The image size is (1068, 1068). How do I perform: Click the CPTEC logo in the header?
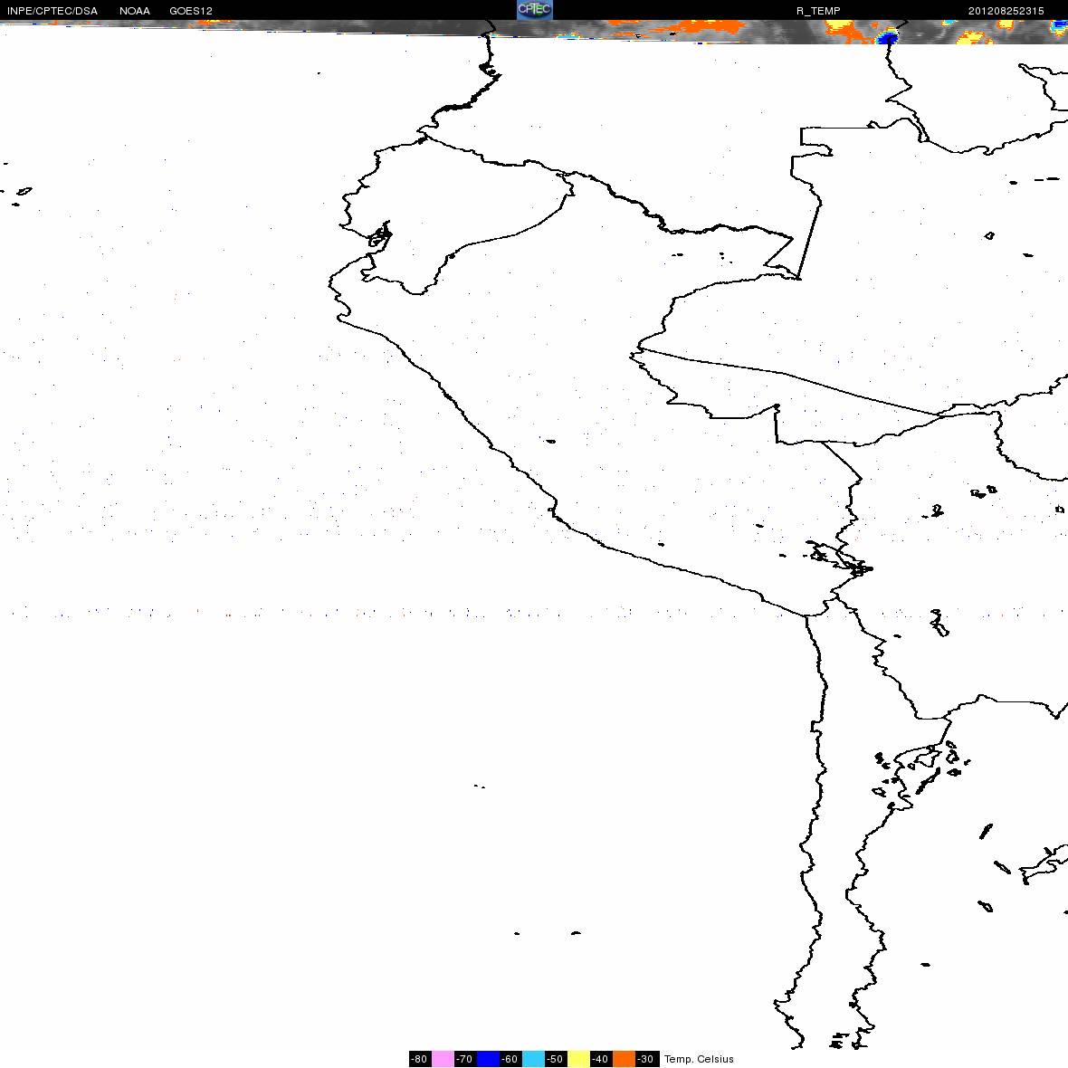pos(535,10)
